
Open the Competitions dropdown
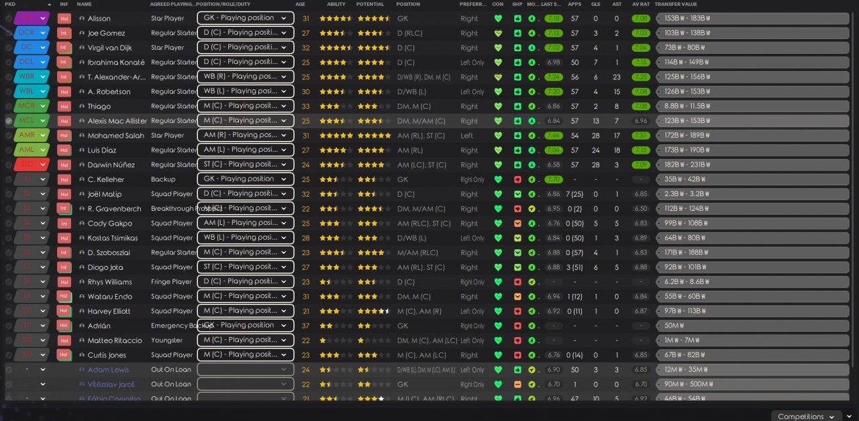tap(807, 416)
